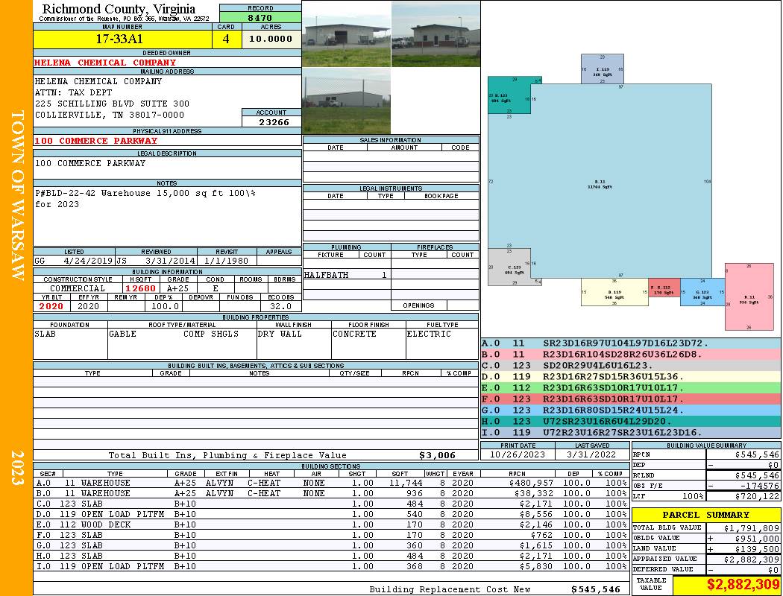
Task: Select the yellow PARCEL SUMMARY header
Action: [705, 515]
